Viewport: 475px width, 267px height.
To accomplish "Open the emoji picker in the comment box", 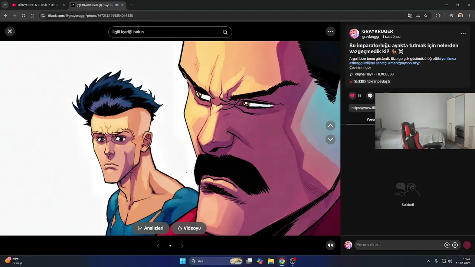I will point(455,245).
